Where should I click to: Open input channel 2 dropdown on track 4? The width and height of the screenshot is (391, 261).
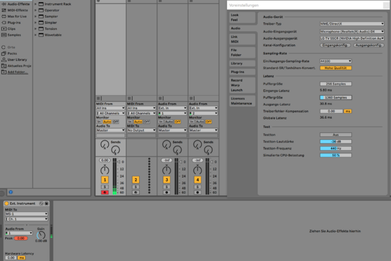203,113
